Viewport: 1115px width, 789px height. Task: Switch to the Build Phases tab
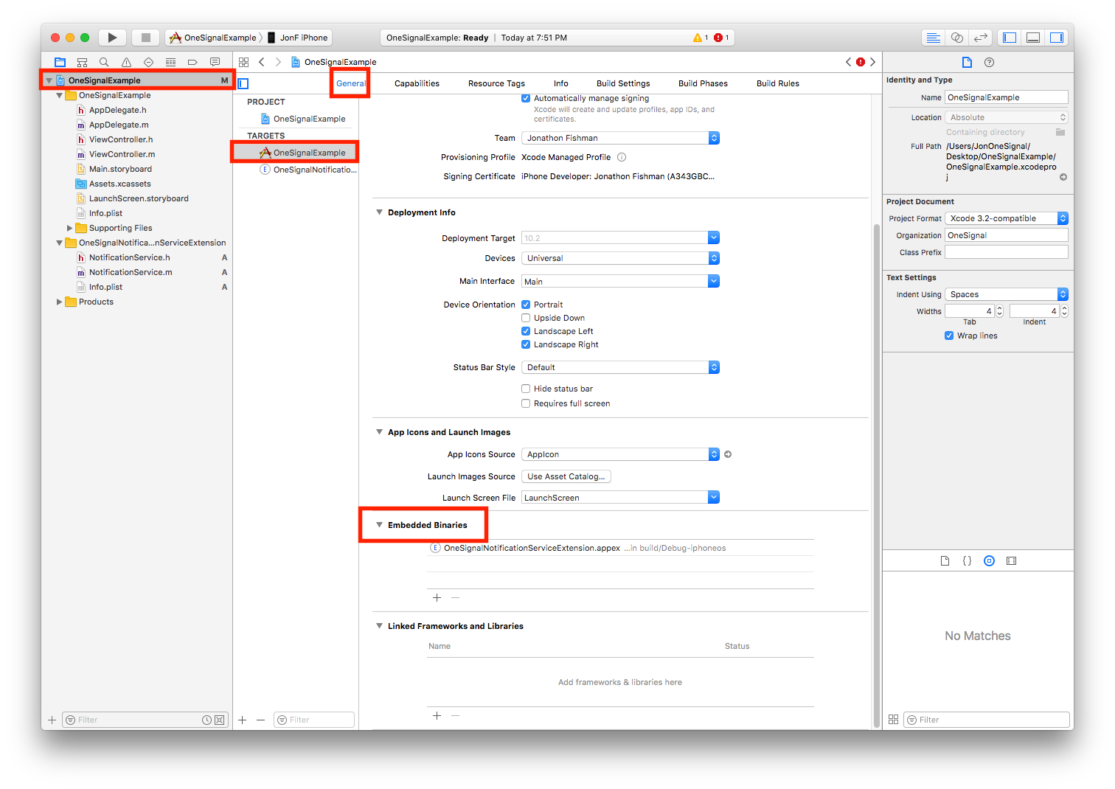click(x=703, y=83)
